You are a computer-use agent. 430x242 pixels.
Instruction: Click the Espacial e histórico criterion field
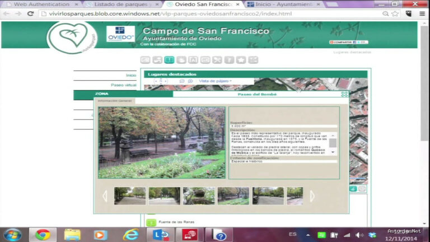283,161
